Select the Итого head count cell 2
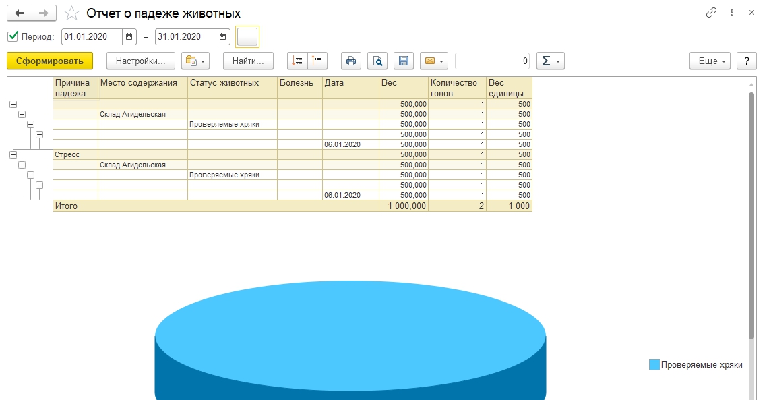Image resolution: width=769 pixels, height=400 pixels. coord(457,206)
